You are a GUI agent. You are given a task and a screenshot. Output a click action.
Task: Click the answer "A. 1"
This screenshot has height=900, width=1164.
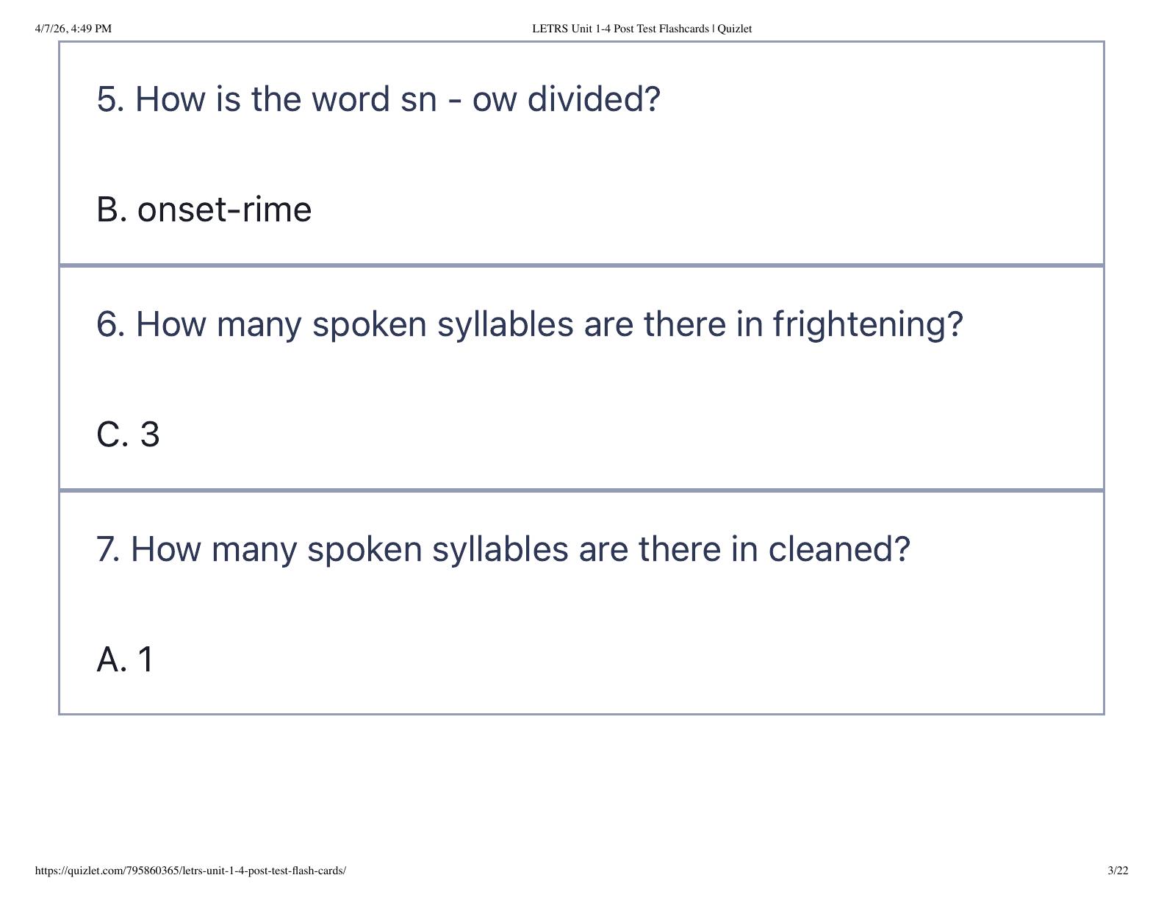click(x=125, y=659)
